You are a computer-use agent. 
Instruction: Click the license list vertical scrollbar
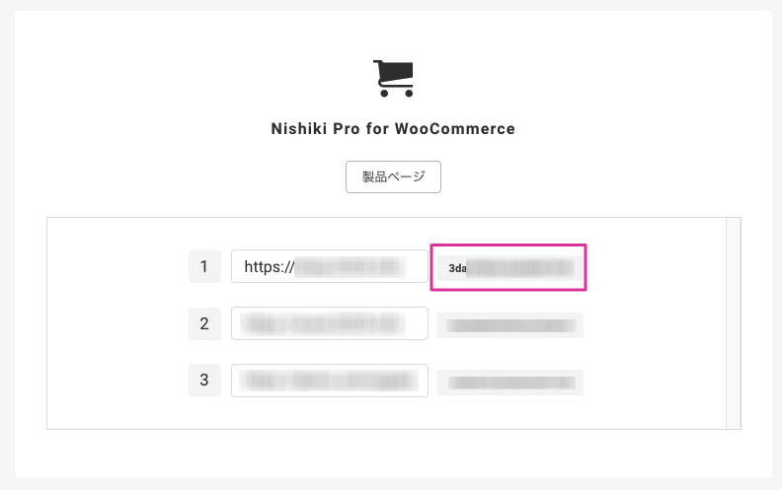pos(733,323)
